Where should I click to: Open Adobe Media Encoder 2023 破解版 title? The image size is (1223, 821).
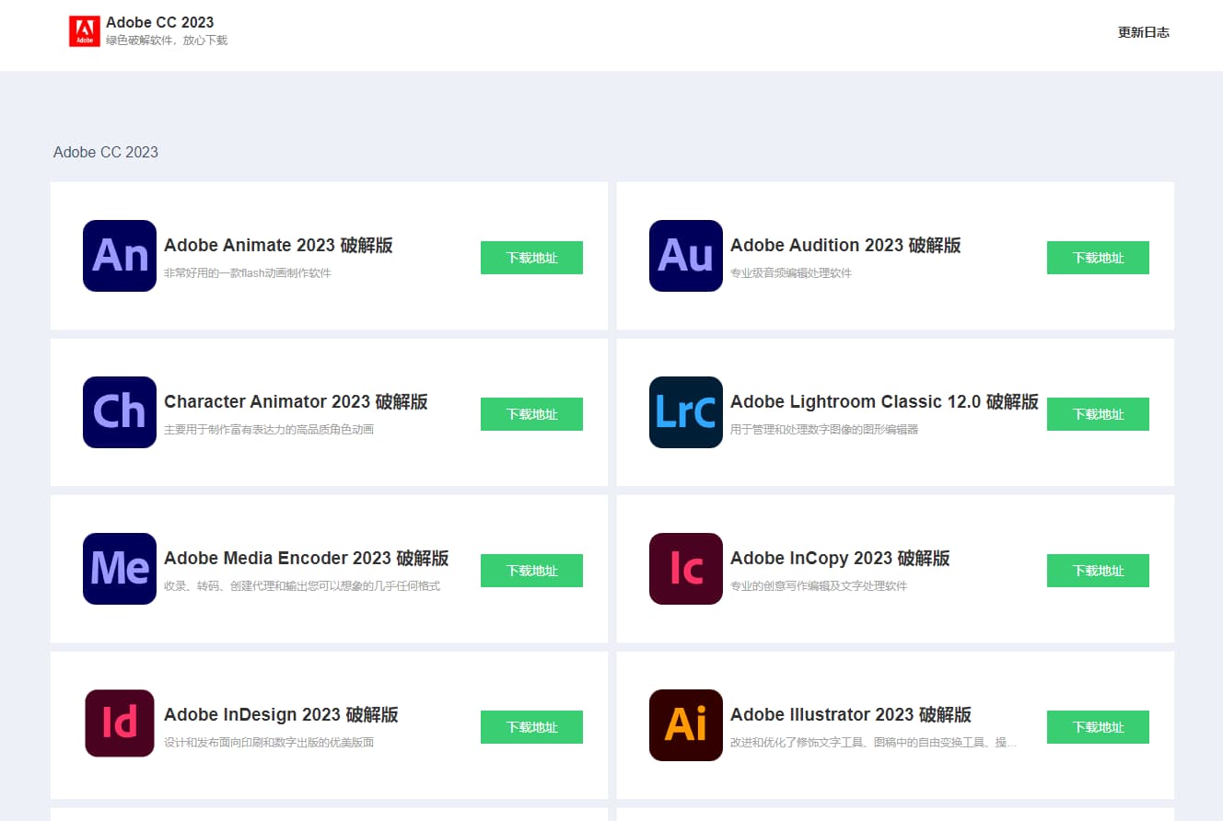click(307, 559)
